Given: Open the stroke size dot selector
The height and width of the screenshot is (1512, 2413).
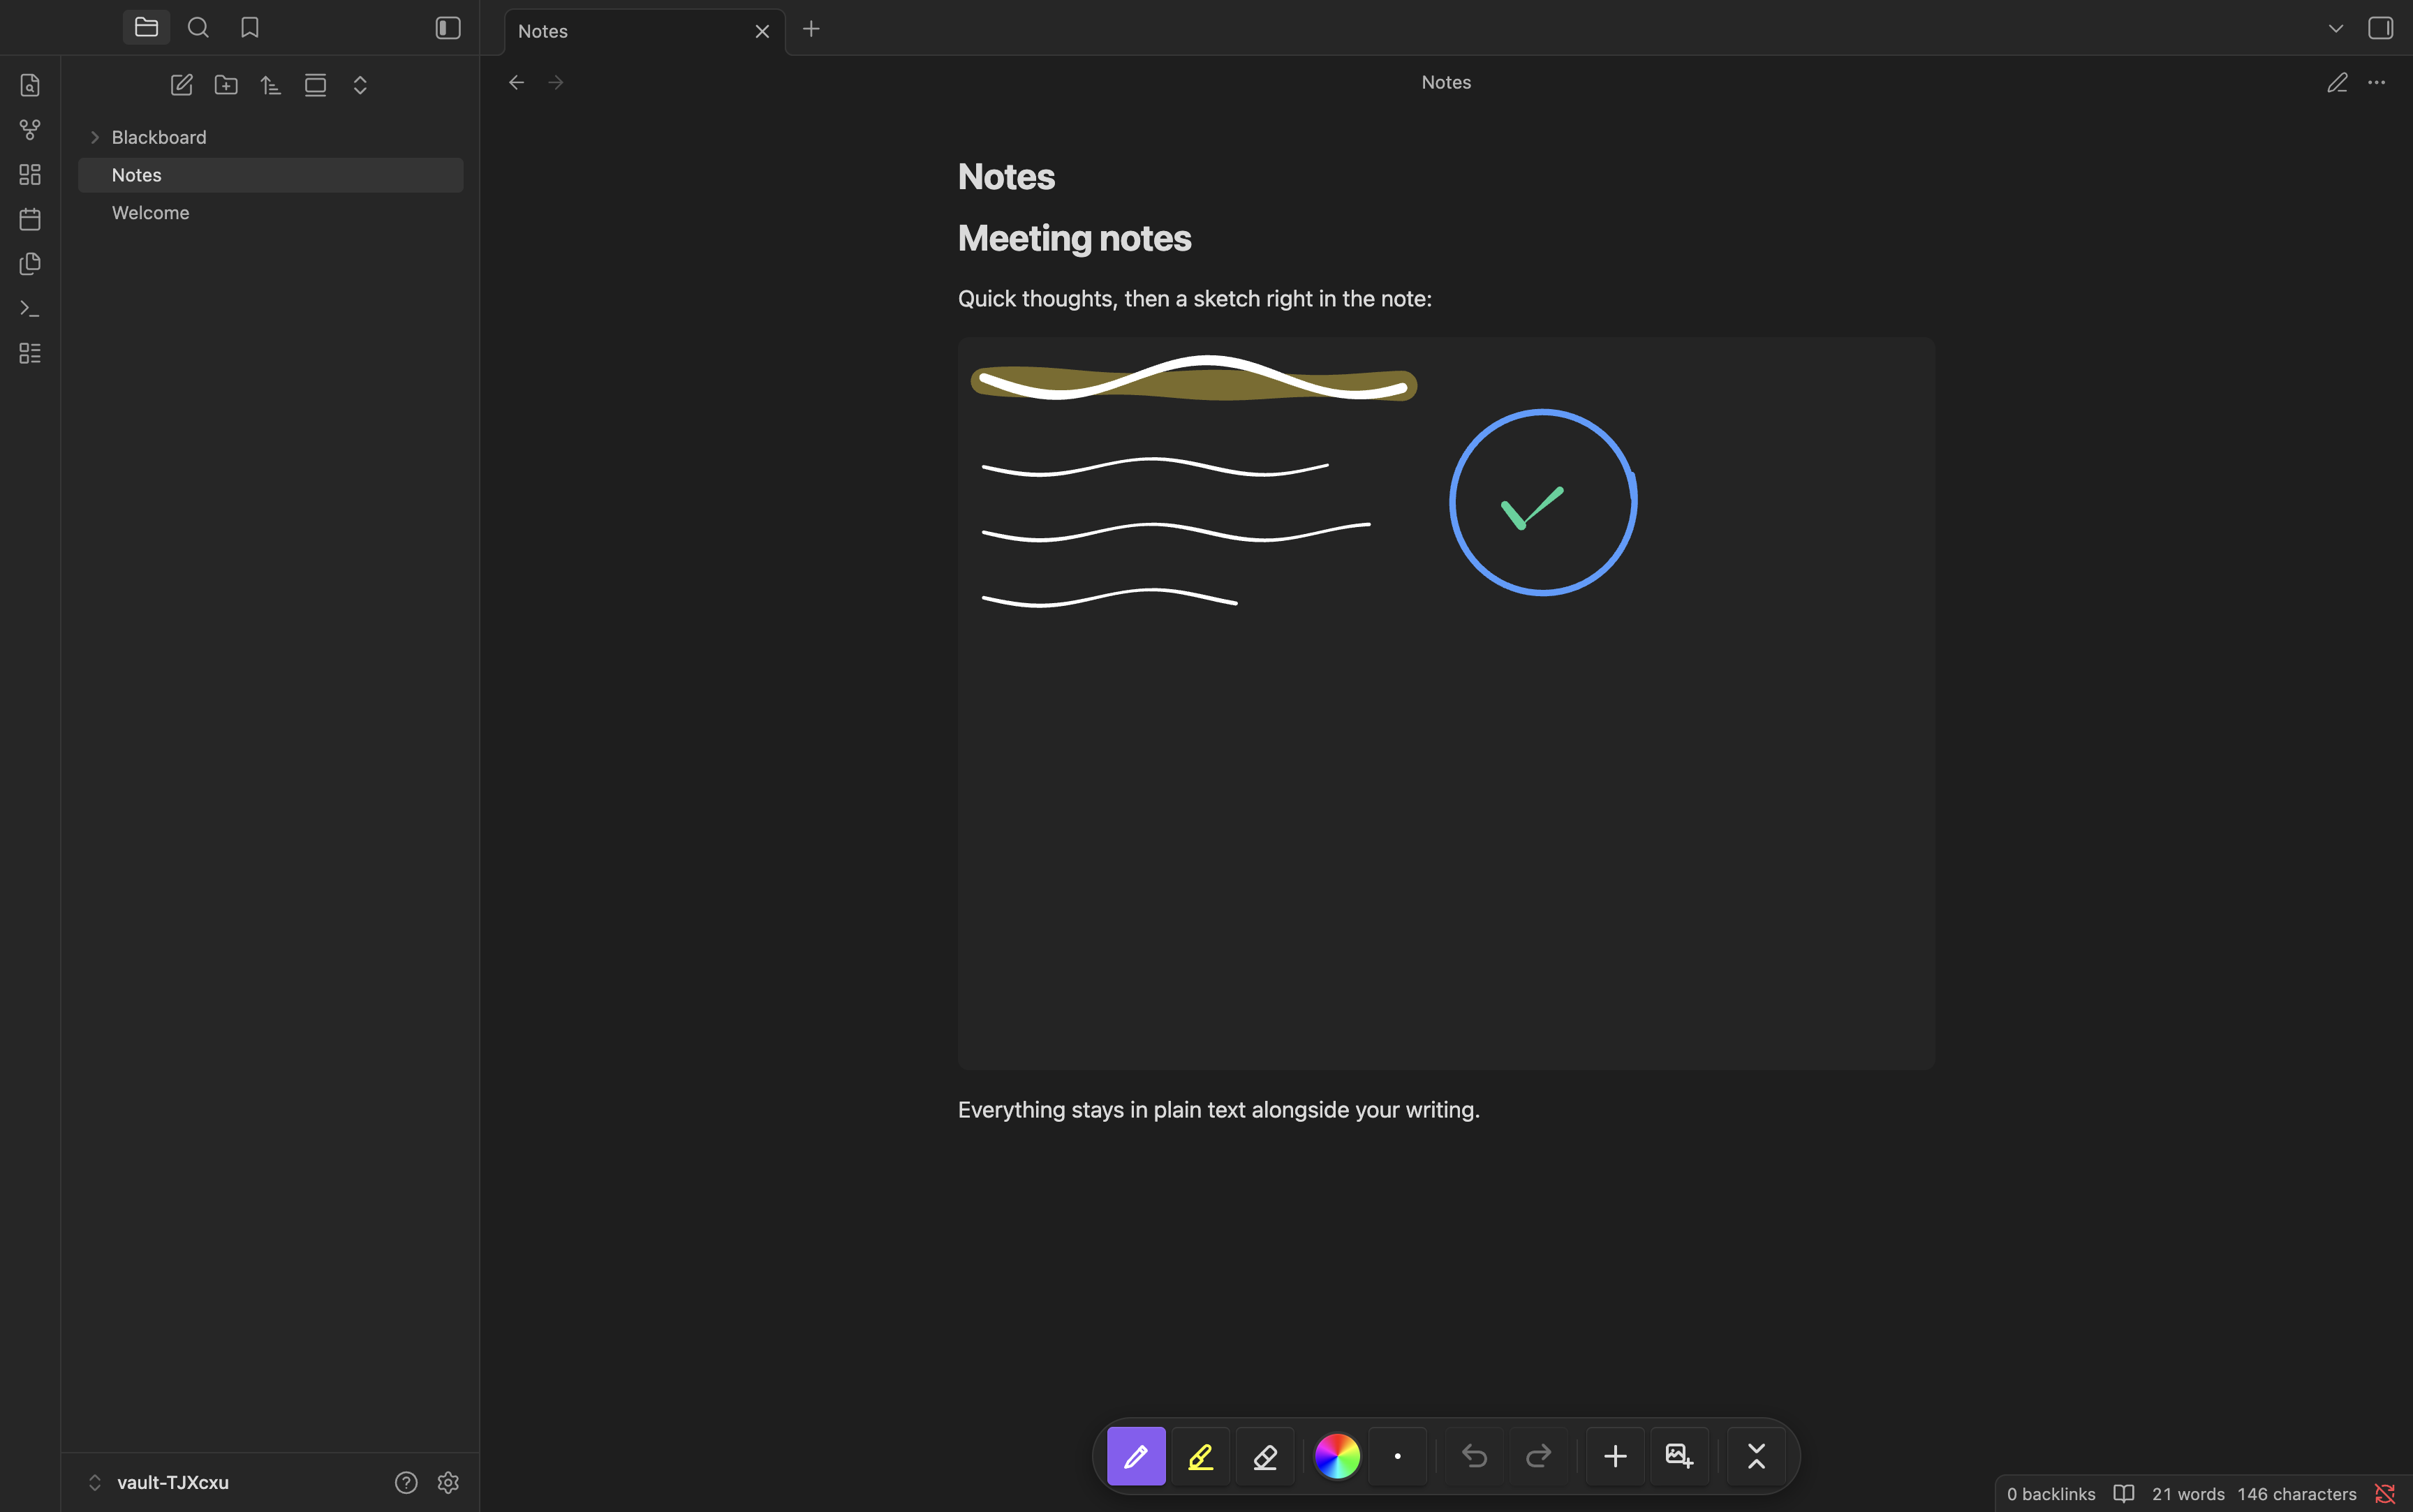Looking at the screenshot, I should (x=1398, y=1456).
